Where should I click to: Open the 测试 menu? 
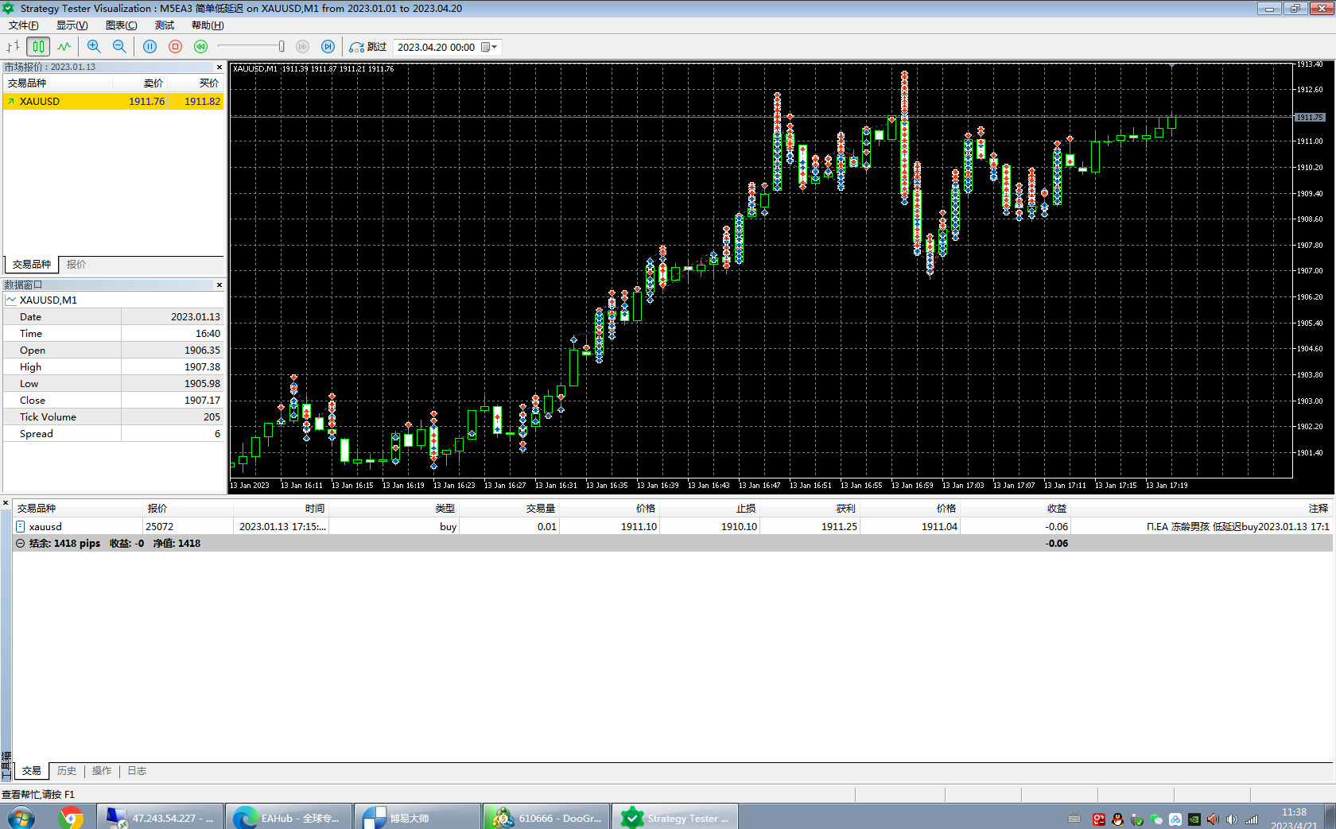tap(165, 25)
